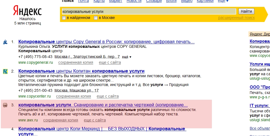Open the ad titled "IT услуги:"
This screenshot has height=136, width=270.
click(x=260, y=106)
